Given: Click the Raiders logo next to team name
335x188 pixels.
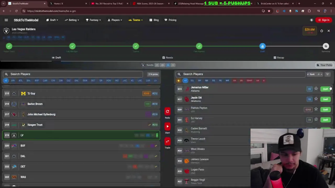Looking at the screenshot, I should (x=6, y=31).
